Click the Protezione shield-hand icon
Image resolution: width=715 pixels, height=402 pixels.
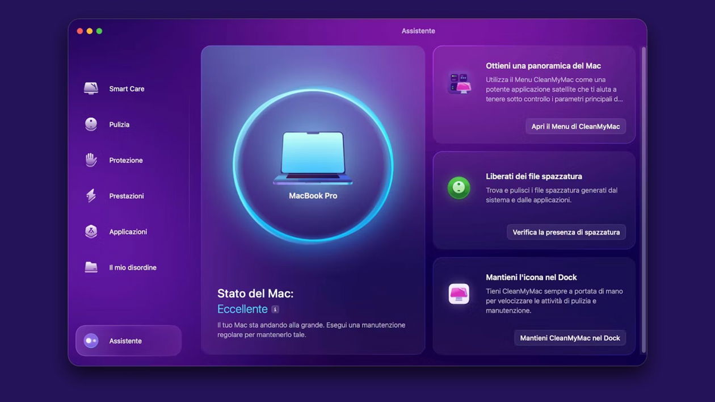coord(91,160)
